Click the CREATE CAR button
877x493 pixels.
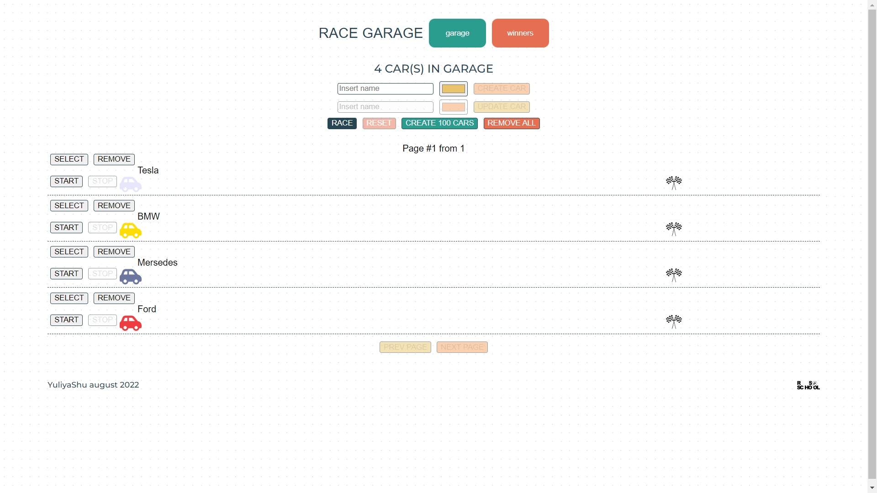(x=502, y=89)
